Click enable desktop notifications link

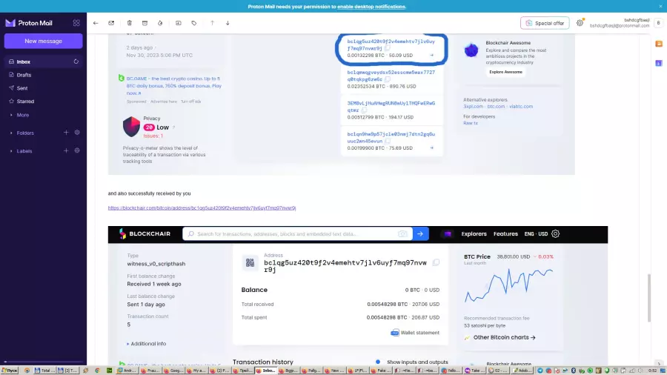tap(371, 7)
